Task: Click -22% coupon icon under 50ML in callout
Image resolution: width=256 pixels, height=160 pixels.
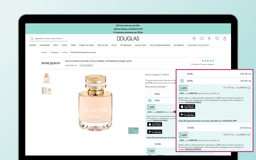Action: coord(184,88)
